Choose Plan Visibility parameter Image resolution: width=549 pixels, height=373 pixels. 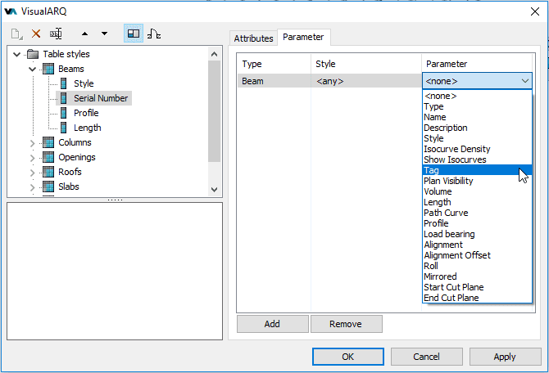[x=477, y=181]
